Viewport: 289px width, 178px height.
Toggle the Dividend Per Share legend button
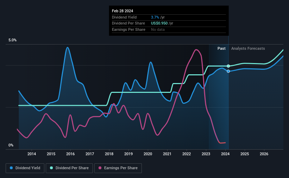(69, 168)
